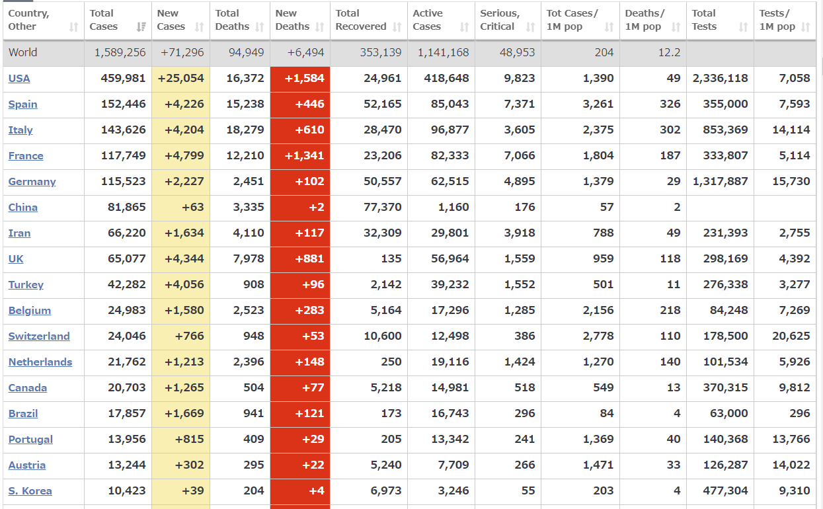Select Portugal active cases 13,342
Screen dimensions: 823x509
(x=450, y=439)
